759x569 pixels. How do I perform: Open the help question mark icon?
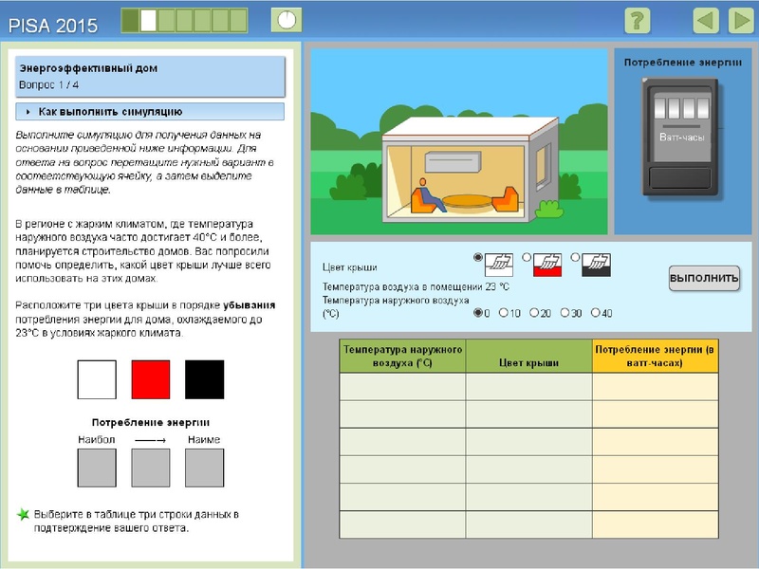(x=638, y=20)
